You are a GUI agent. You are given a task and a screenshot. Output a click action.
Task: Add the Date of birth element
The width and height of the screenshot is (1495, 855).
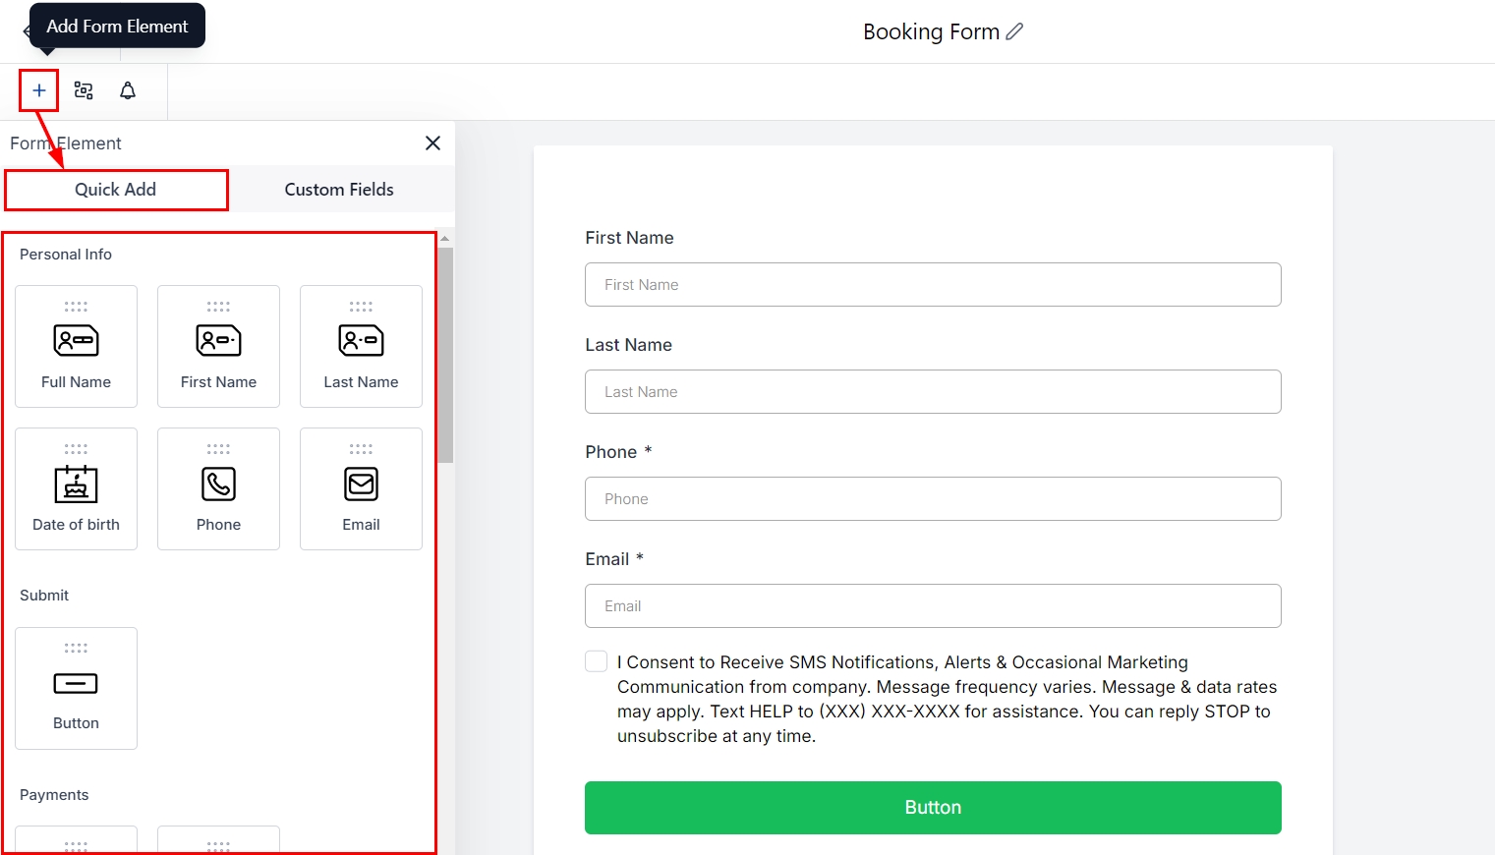click(76, 488)
